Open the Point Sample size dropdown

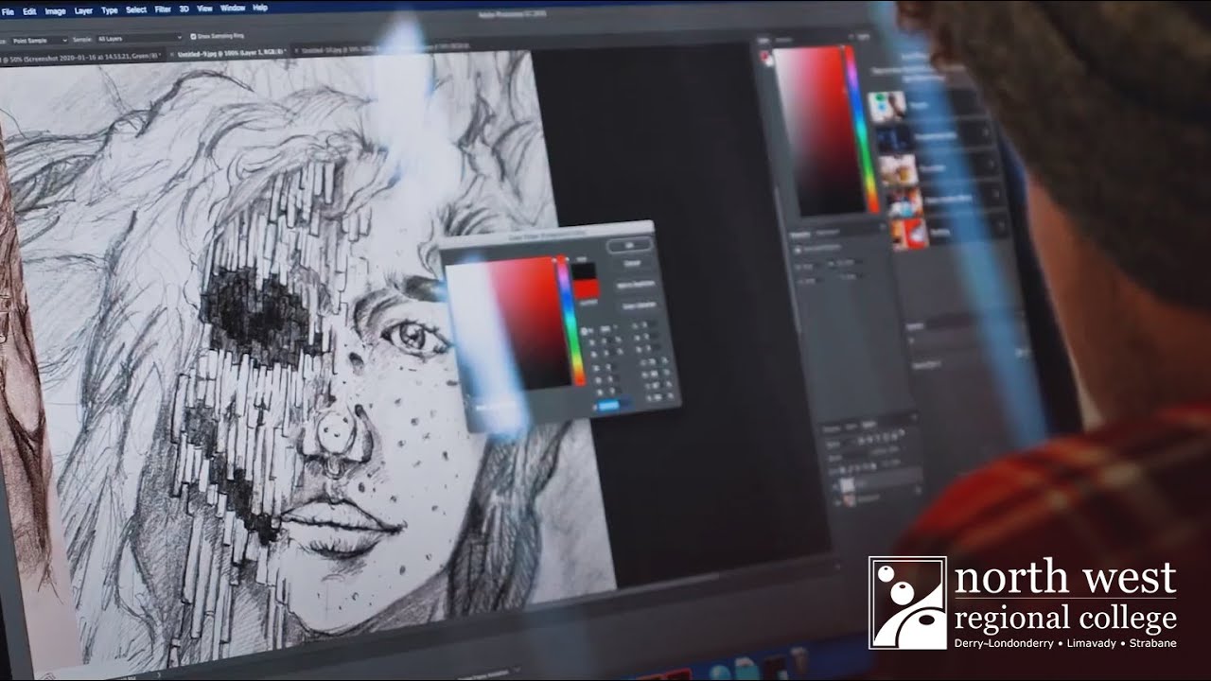tap(38, 40)
